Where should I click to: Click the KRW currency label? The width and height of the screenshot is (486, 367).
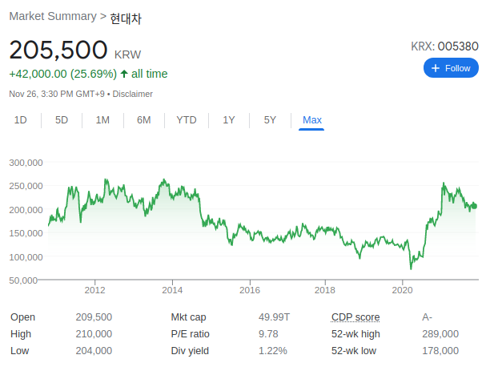point(127,54)
